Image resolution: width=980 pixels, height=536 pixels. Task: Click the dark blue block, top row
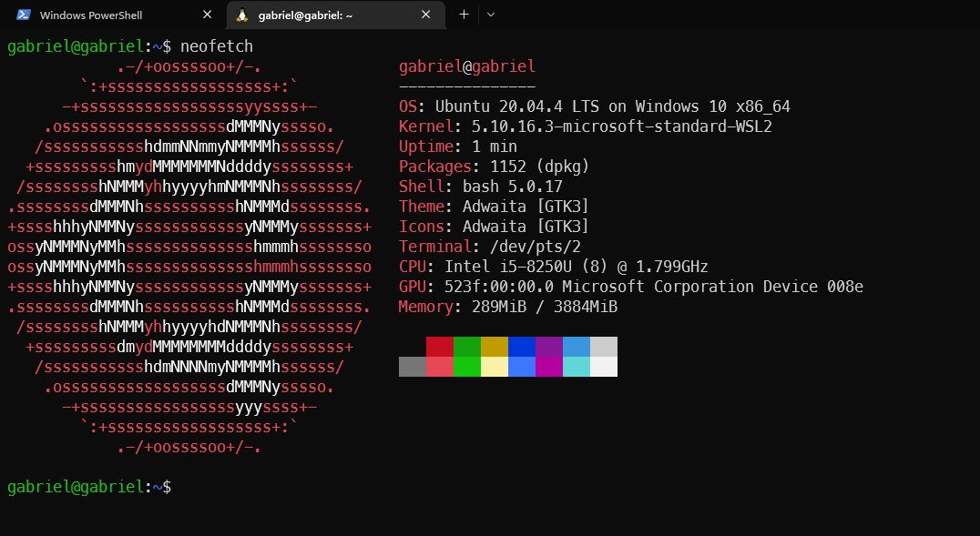(x=522, y=347)
